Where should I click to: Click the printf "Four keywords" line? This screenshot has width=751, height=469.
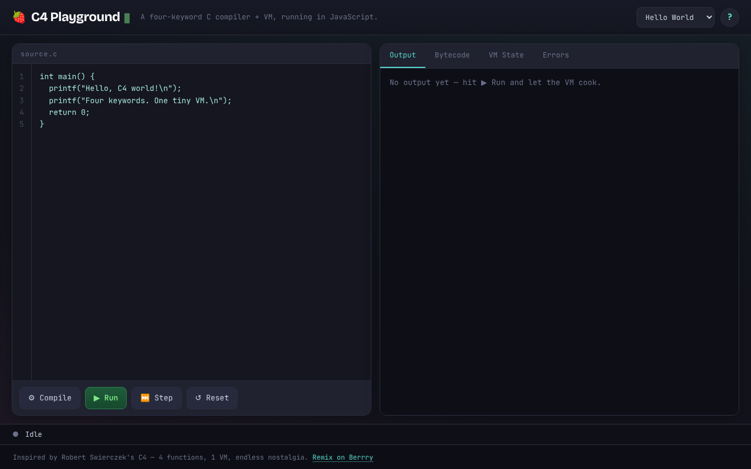coord(140,100)
